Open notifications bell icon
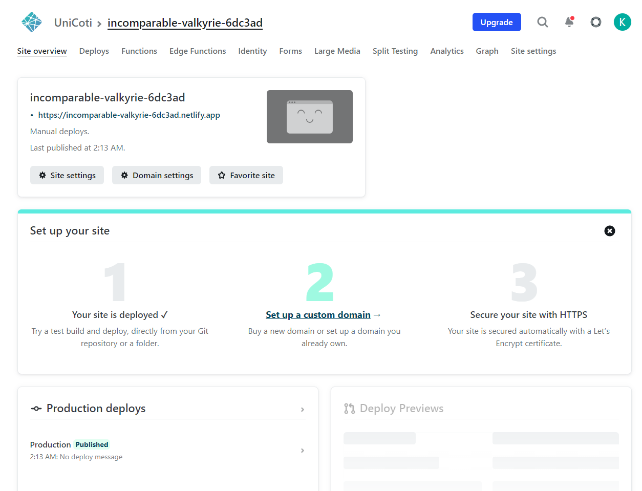Image resolution: width=642 pixels, height=491 pixels. pyautogui.click(x=569, y=22)
